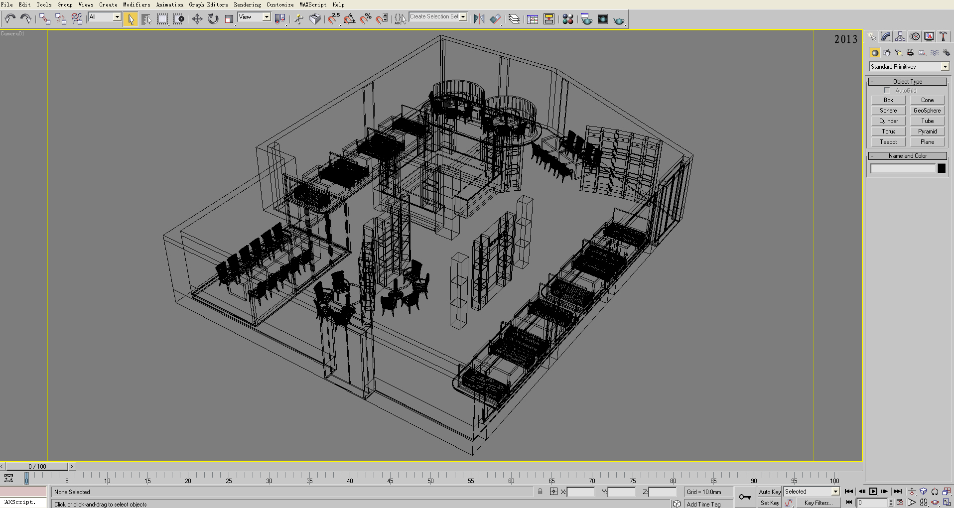Open the Modifiers menu
Viewport: 954px width, 508px height.
[x=136, y=4]
